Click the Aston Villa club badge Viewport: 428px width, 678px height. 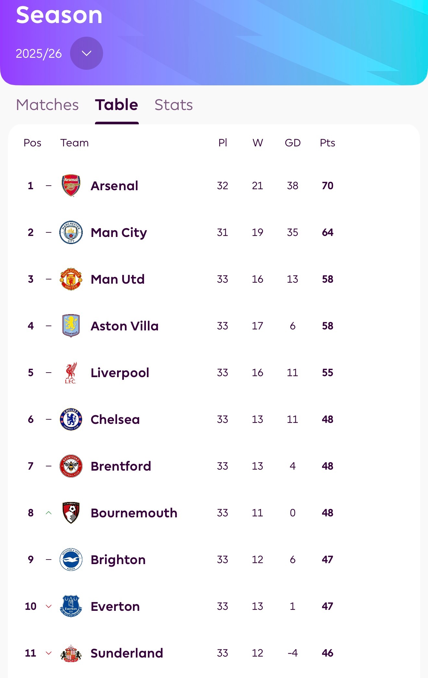pos(71,326)
